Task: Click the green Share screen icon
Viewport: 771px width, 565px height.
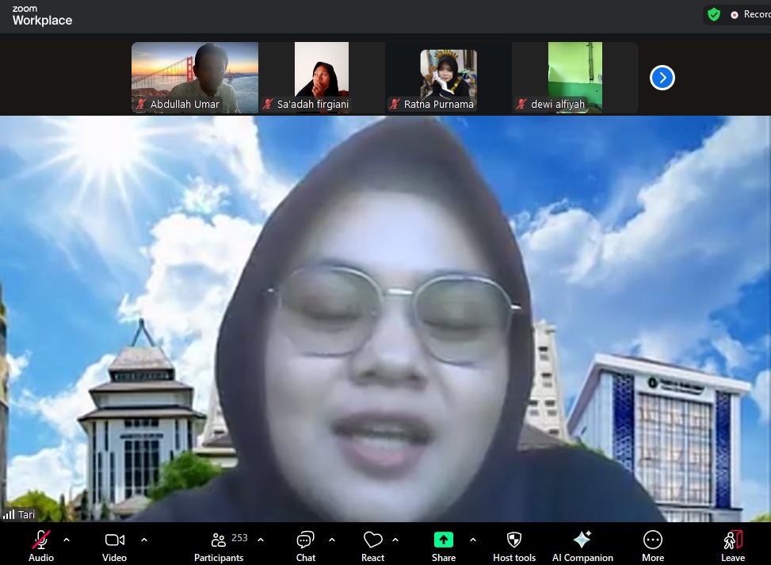Action: pyautogui.click(x=443, y=540)
